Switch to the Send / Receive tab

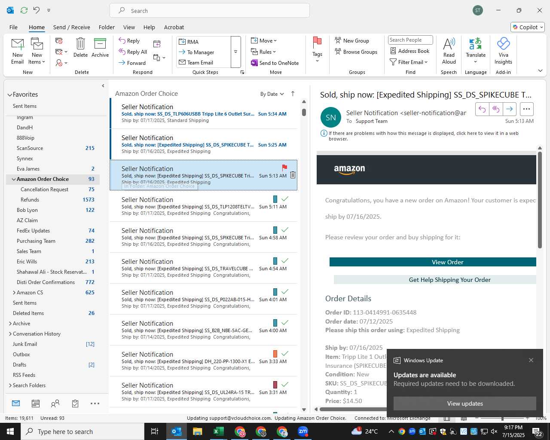click(72, 27)
